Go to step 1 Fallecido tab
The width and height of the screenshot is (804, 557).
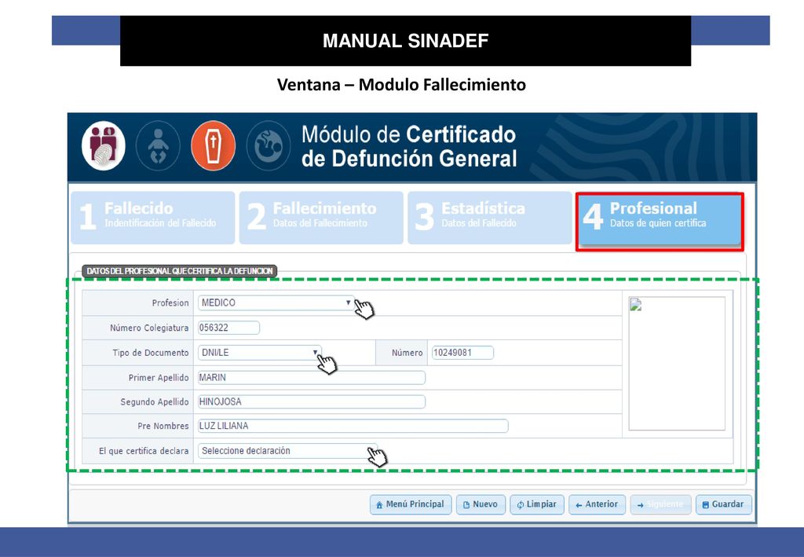(x=153, y=218)
